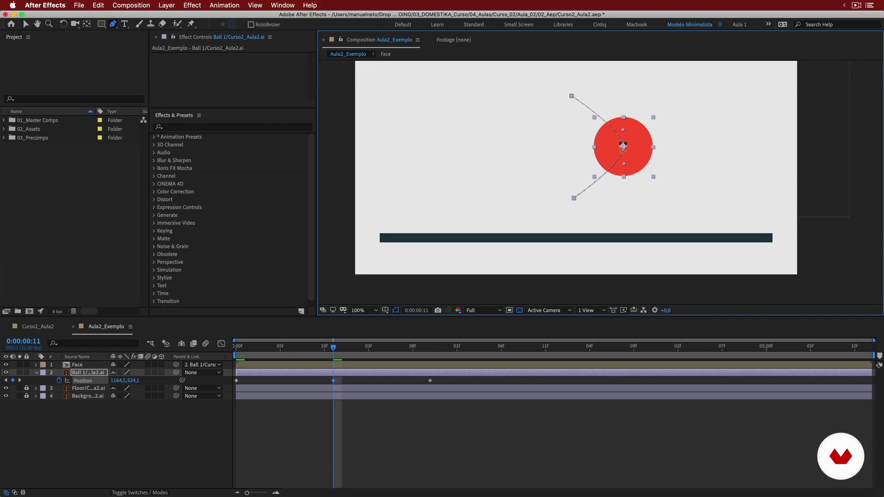The image size is (884, 497).
Task: Take a snapshot with camera icon
Action: (438, 310)
